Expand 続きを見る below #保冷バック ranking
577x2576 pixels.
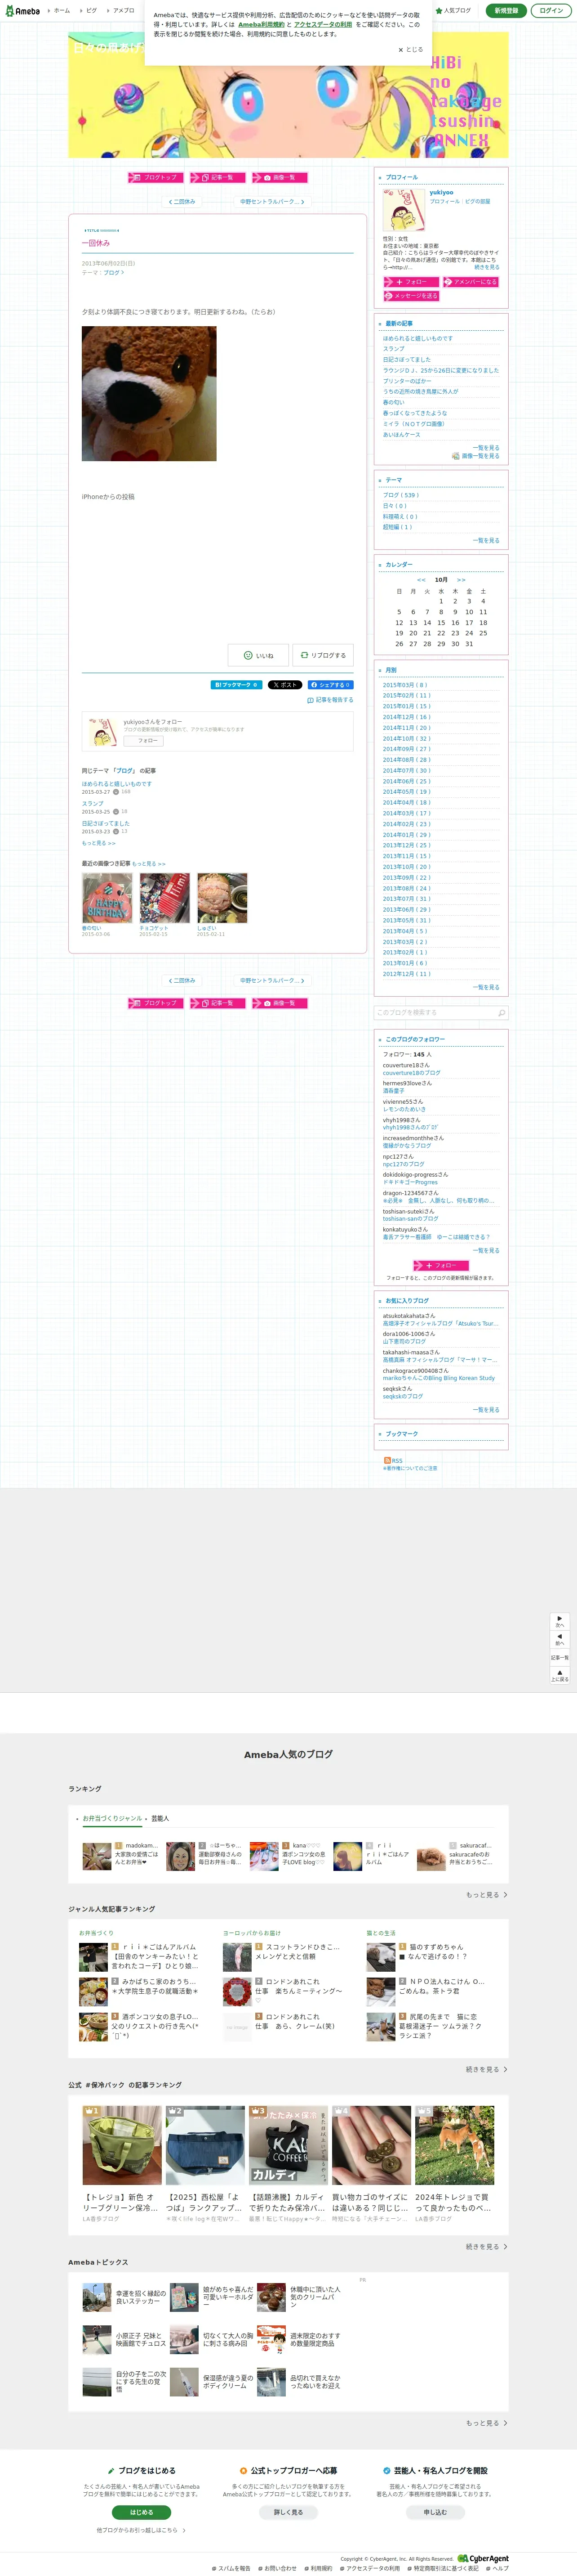486,2246
